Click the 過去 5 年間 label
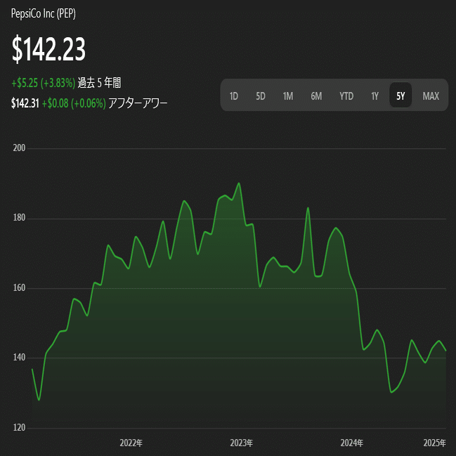456x456 pixels. [99, 83]
